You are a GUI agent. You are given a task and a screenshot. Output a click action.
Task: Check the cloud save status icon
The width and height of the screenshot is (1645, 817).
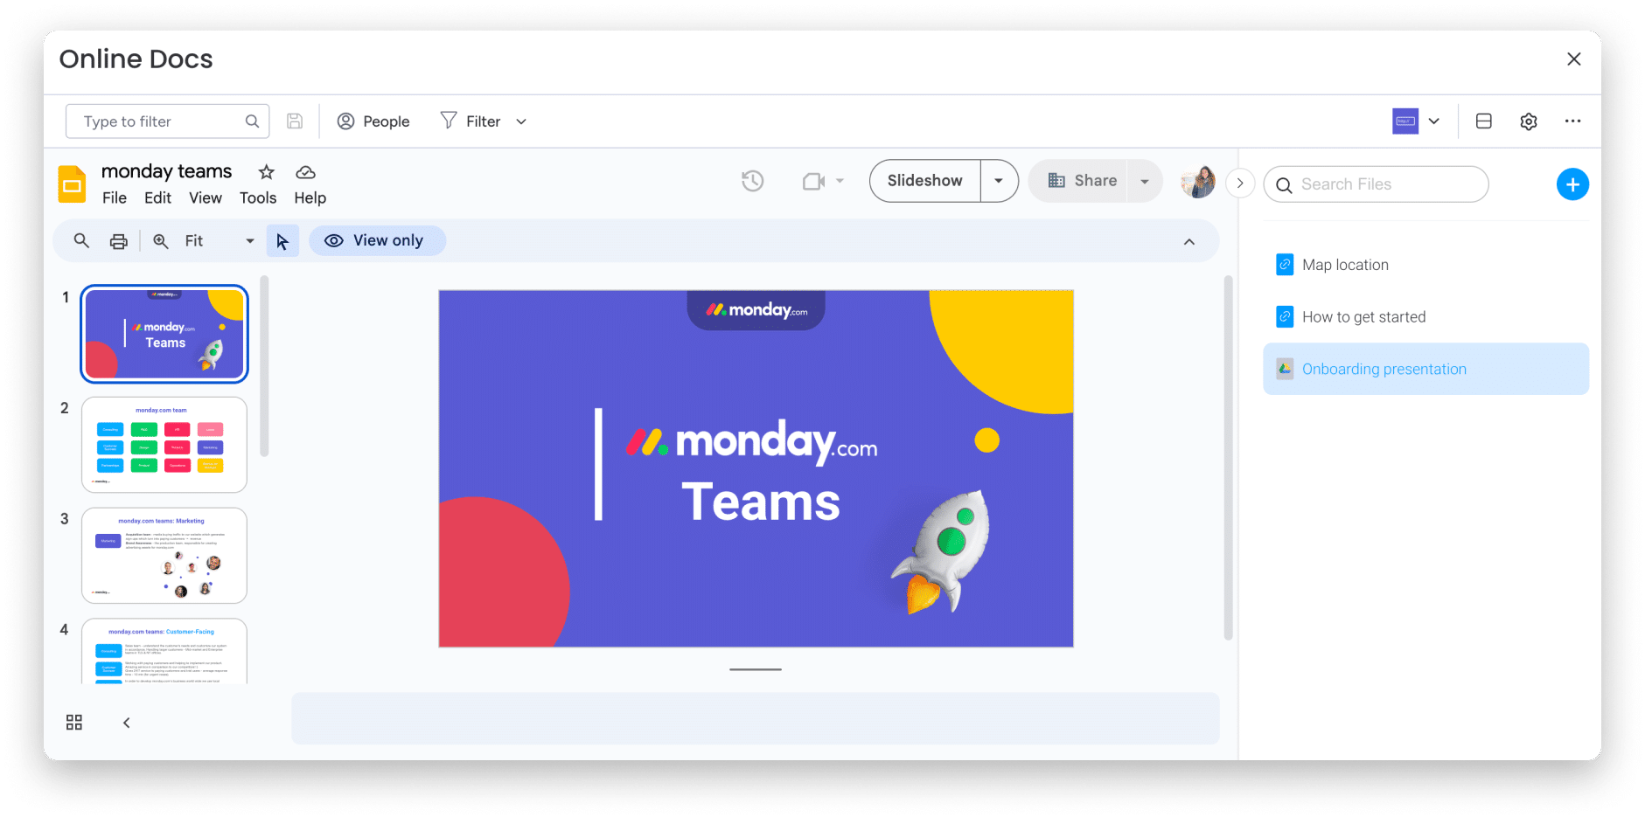(305, 172)
